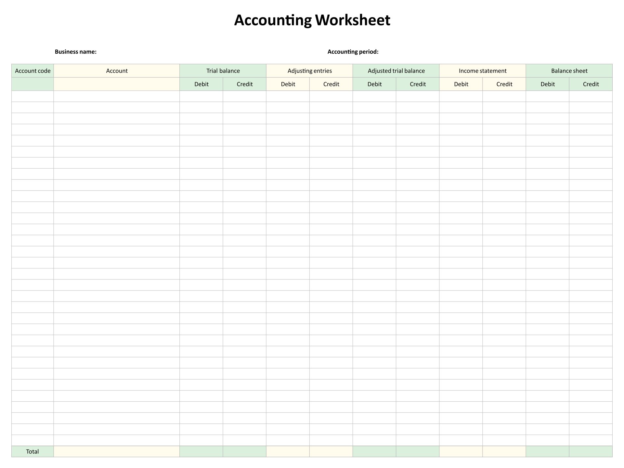Click the Accounting Worksheet title
624x468 pixels.
coord(312,20)
